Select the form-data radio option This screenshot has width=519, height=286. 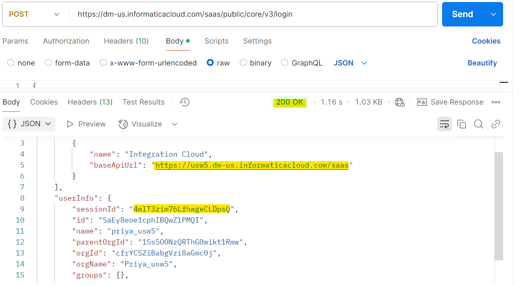(x=48, y=63)
